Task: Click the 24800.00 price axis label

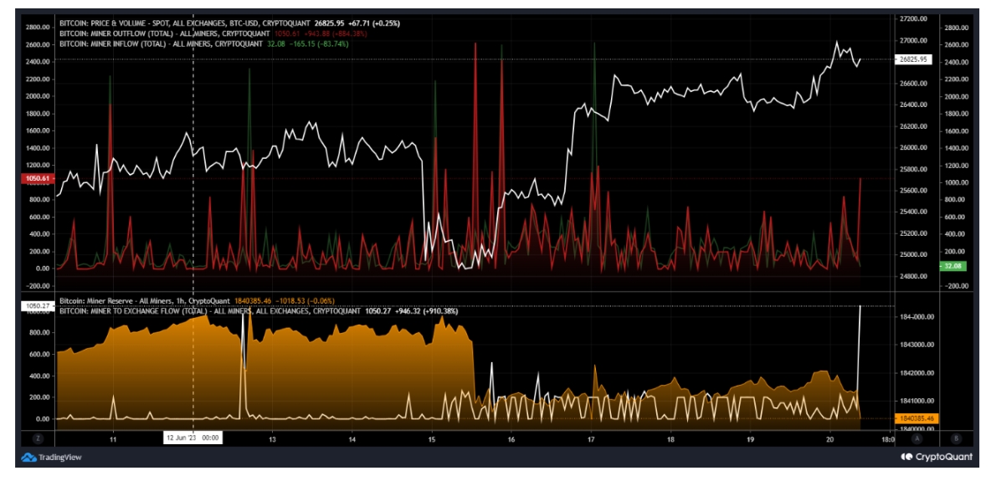Action: coord(912,276)
